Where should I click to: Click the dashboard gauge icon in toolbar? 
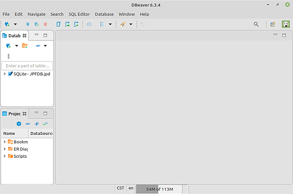tap(89, 24)
